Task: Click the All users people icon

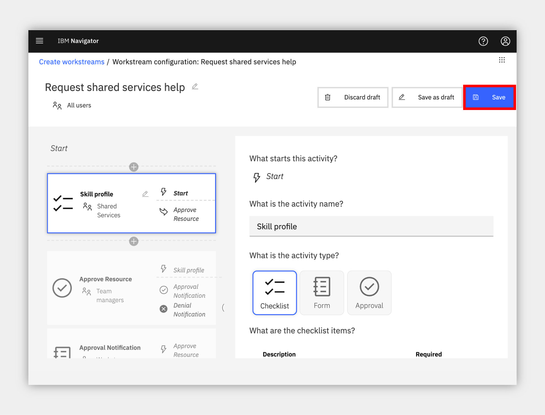Action: click(x=57, y=105)
